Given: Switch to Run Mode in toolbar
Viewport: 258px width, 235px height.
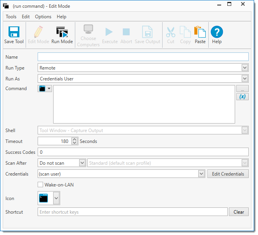Looking at the screenshot, I should tap(62, 32).
